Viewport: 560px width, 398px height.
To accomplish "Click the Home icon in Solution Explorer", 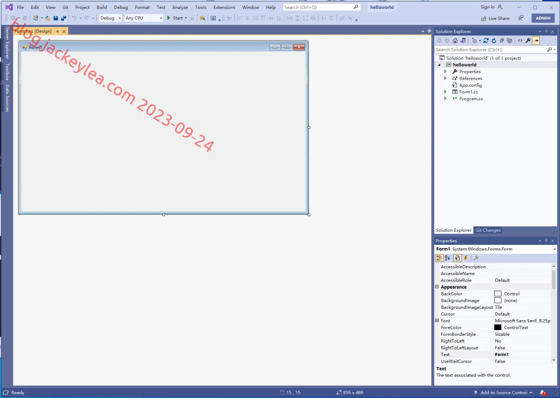I will click(x=455, y=41).
